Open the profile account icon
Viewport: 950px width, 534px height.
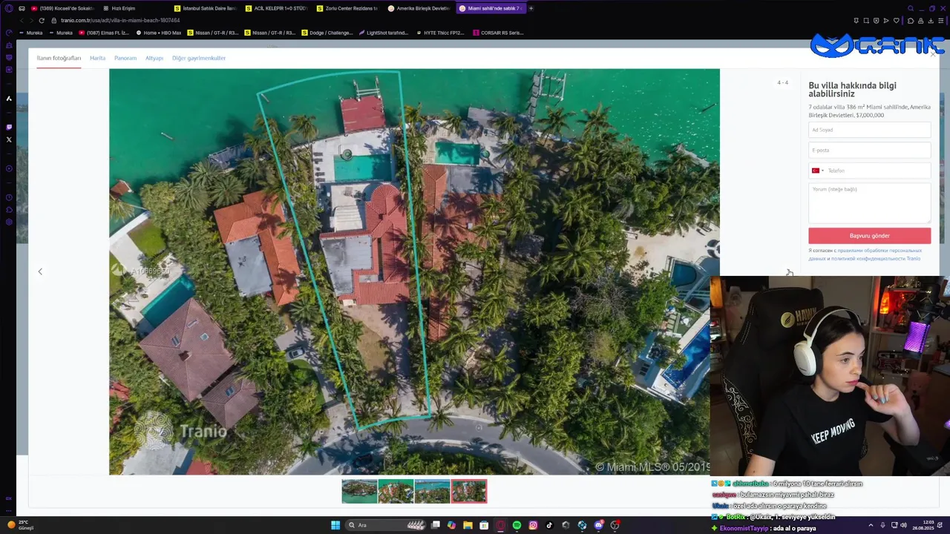click(x=921, y=21)
